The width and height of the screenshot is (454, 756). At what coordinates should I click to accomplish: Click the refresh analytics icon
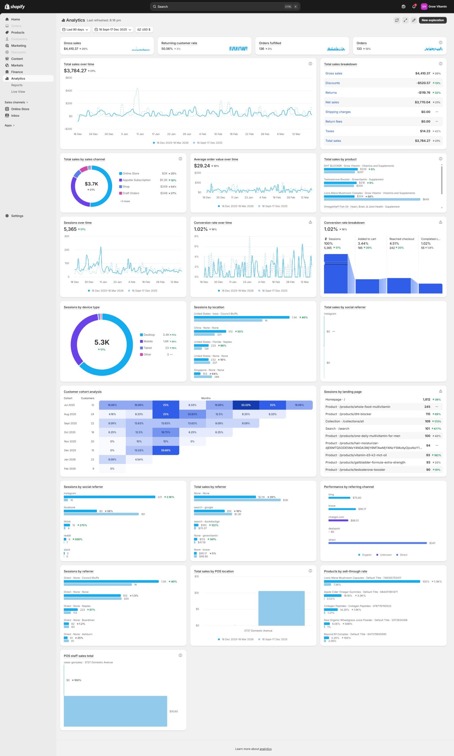tap(397, 20)
